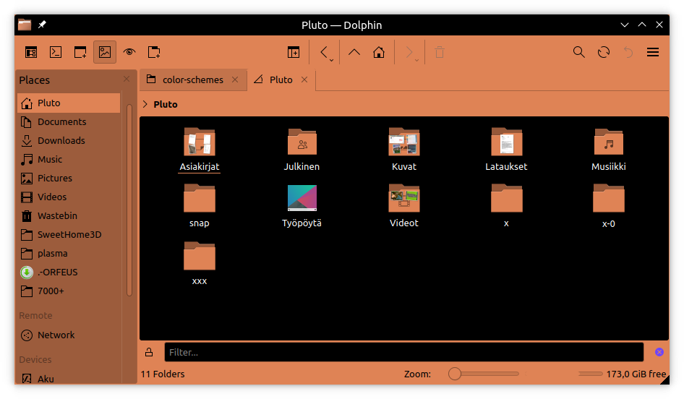684x399 pixels.
Task: Pin window with title bar pin icon
Action: click(42, 25)
